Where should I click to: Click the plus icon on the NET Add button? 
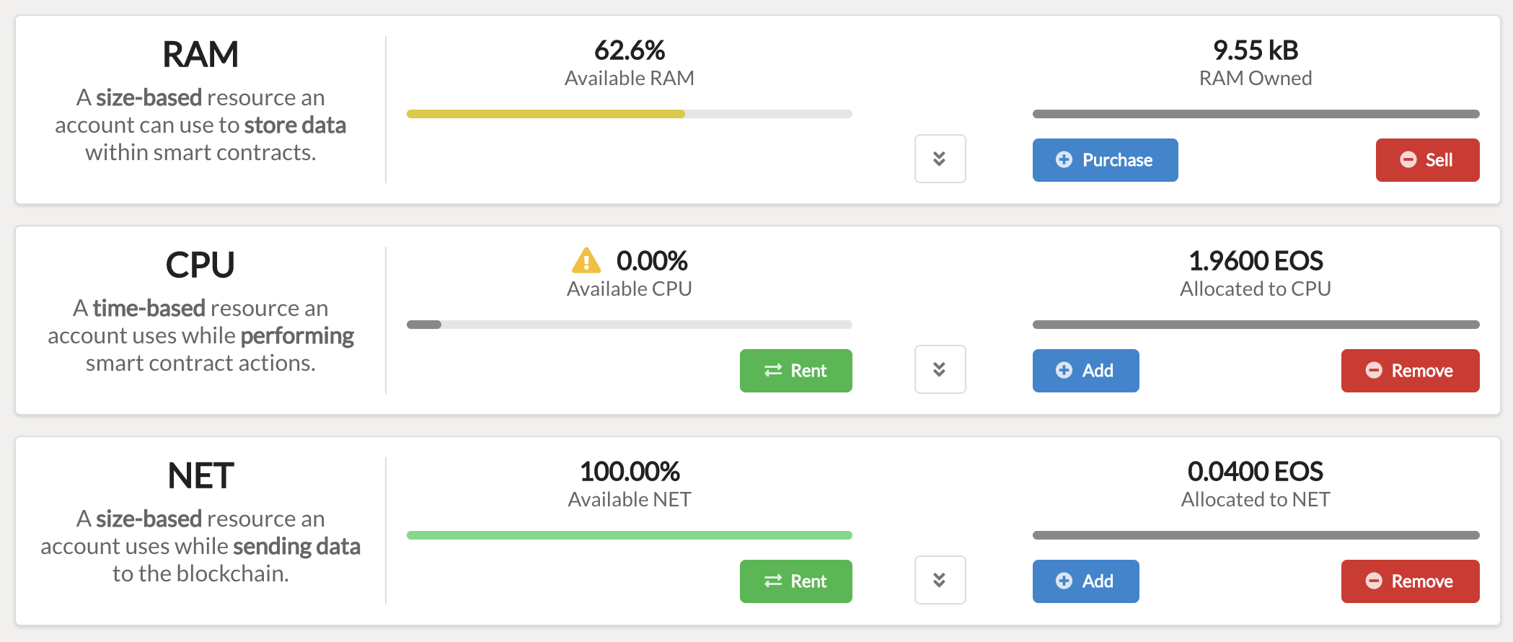(x=1062, y=581)
